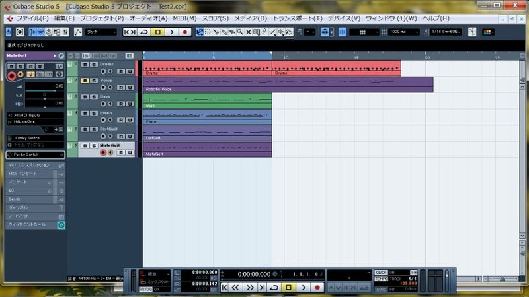
Task: Select the Draw pencil tool
Action: click(264, 32)
